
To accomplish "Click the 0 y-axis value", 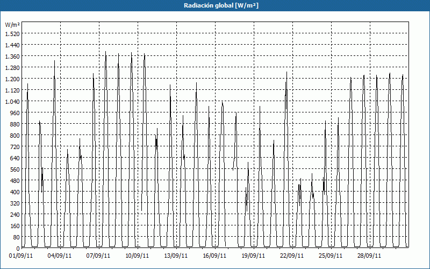I will tap(18, 249).
